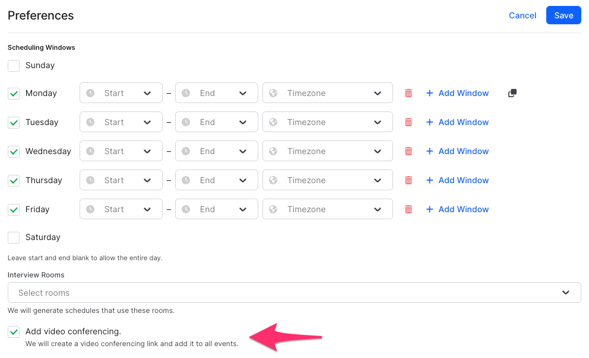Click the trash icon on Thursday row
The height and width of the screenshot is (358, 589).
pos(408,180)
